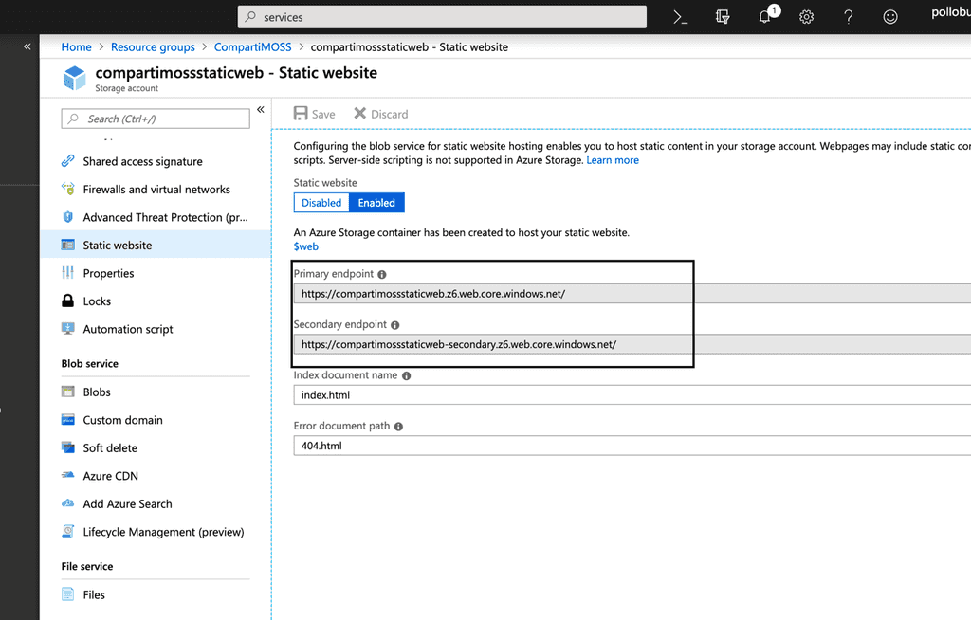Open the pollobu account menu
This screenshot has height=620, width=971.
[x=950, y=12]
